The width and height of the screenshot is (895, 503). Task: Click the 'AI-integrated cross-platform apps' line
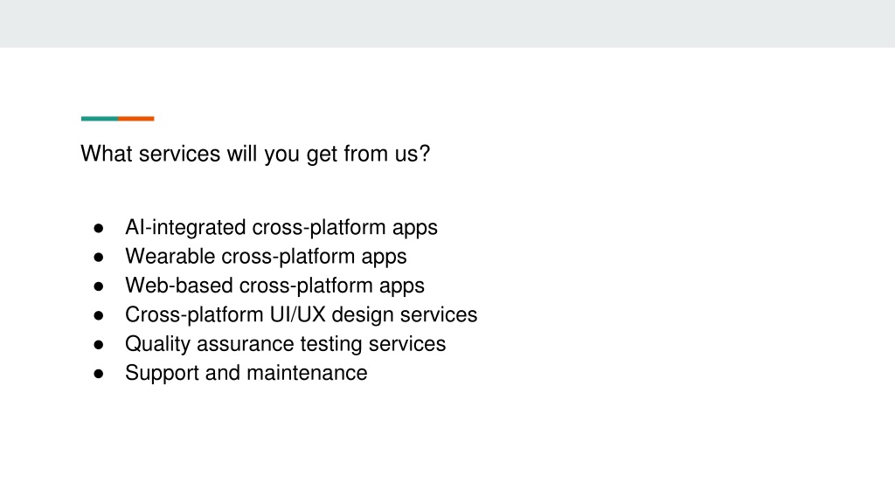(x=281, y=228)
